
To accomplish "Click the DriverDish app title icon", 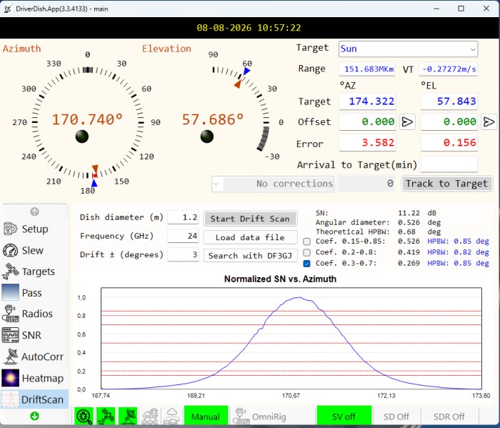I will (x=9, y=9).
